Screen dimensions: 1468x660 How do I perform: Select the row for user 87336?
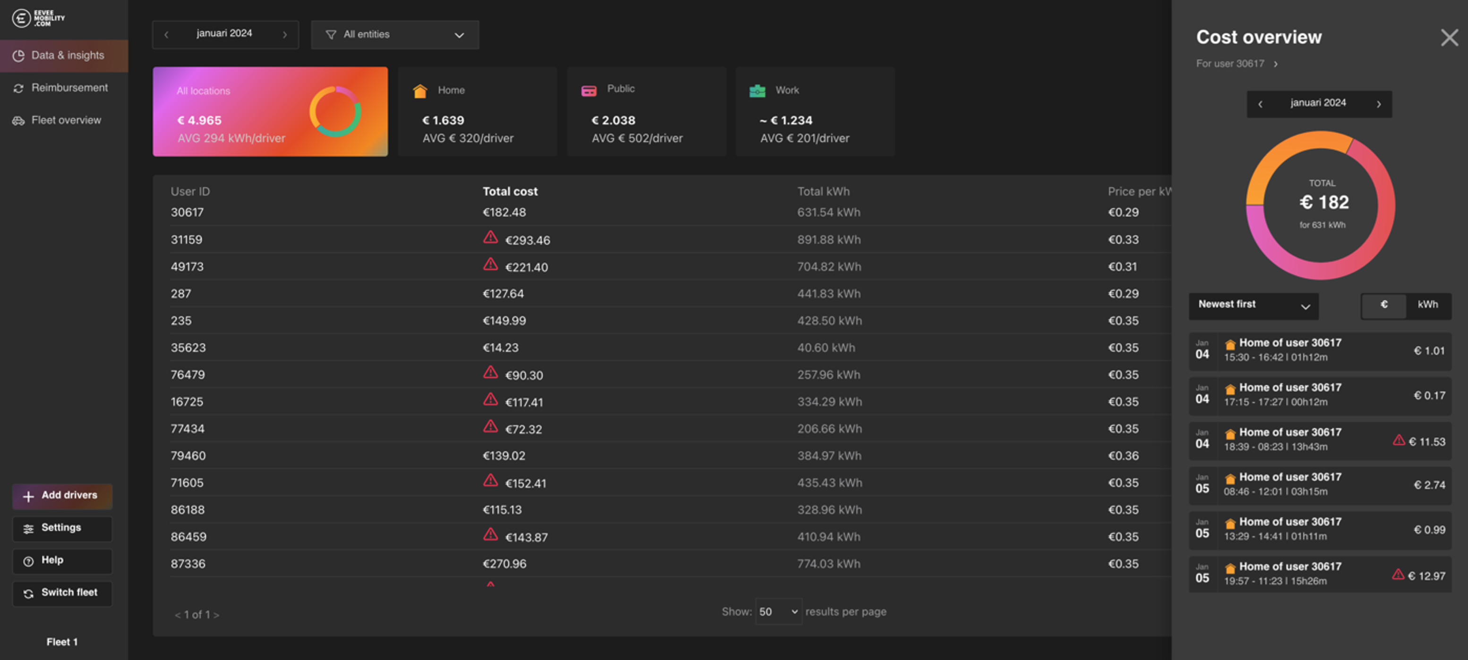click(x=188, y=564)
